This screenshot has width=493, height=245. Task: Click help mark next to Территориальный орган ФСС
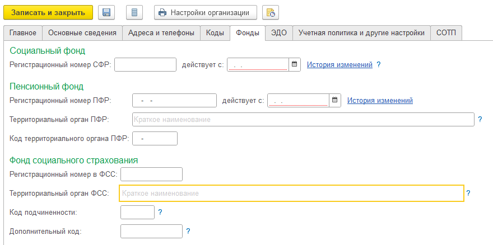pyautogui.click(x=468, y=193)
